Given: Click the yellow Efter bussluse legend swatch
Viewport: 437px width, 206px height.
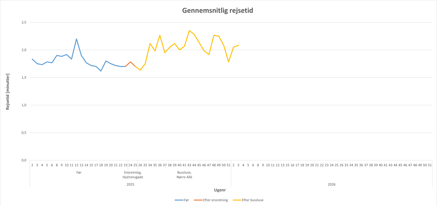Looking at the screenshot, I should click(x=237, y=200).
